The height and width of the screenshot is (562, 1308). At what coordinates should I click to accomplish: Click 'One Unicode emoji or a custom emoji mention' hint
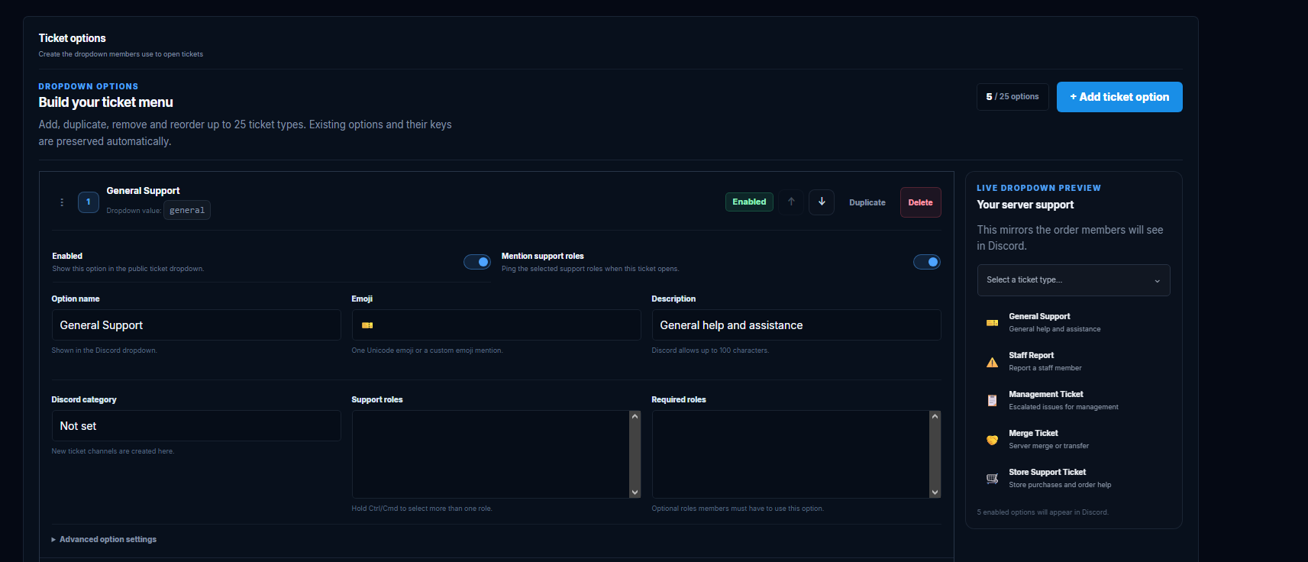pyautogui.click(x=427, y=350)
